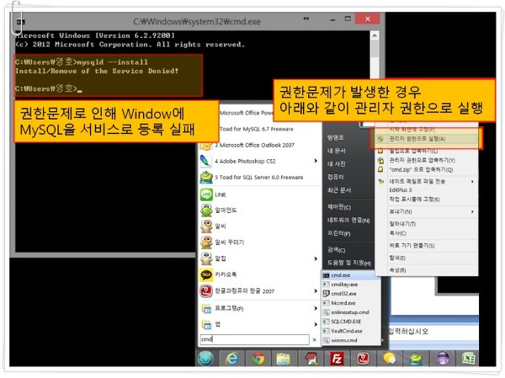This screenshot has height=378, width=505.
Task: Select 속성(R) in context menu
Action: point(426,270)
